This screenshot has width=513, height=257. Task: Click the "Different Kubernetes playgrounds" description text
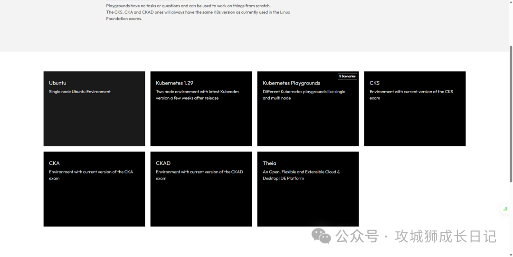304,95
